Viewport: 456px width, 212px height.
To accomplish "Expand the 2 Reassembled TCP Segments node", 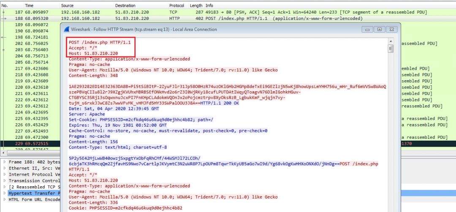I will pyautogui.click(x=5, y=187).
